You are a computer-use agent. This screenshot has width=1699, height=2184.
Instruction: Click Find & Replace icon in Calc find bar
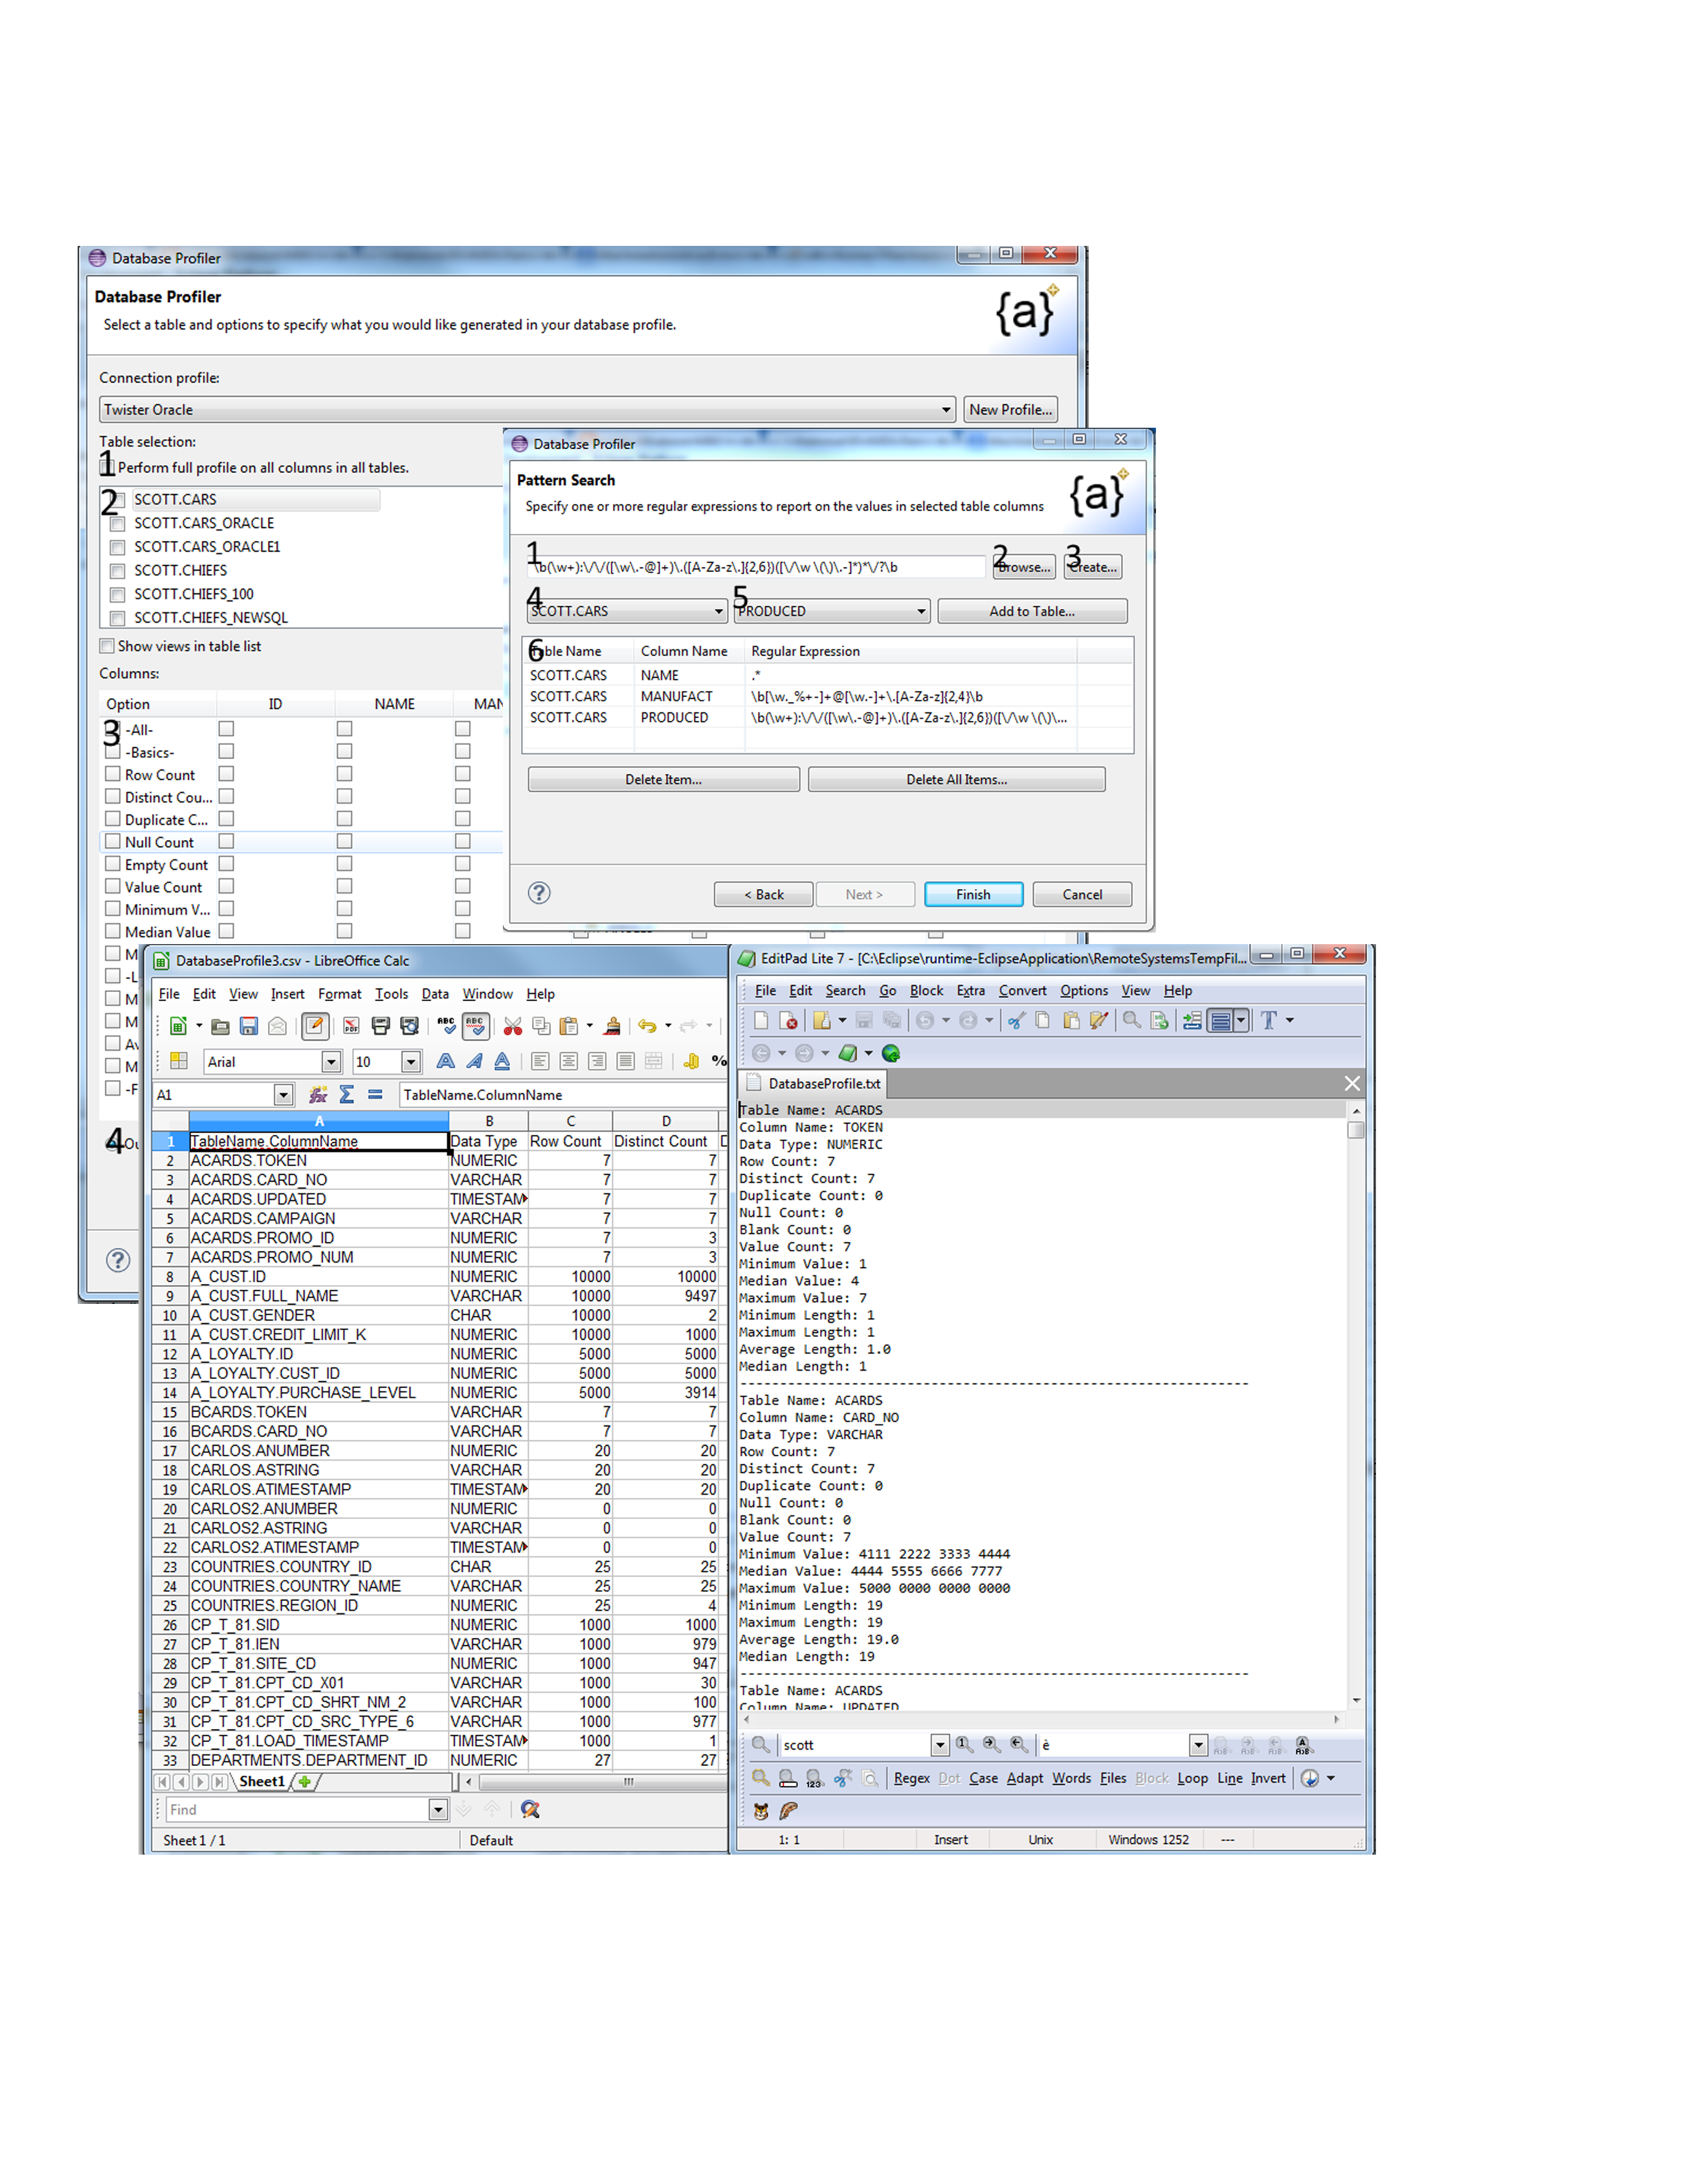pyautogui.click(x=530, y=1809)
